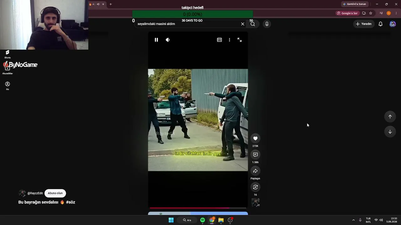Clear the YouTube search box text
The image size is (401, 225).
click(x=242, y=24)
